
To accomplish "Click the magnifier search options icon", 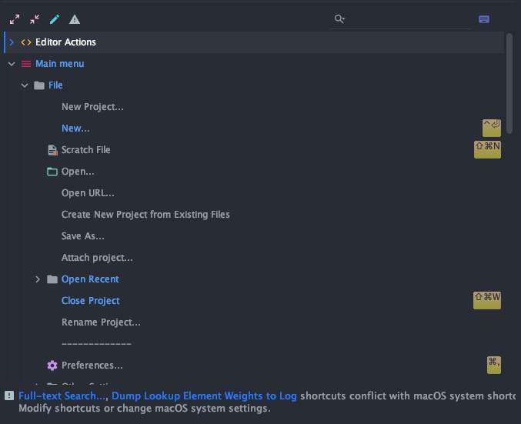I will pos(339,19).
